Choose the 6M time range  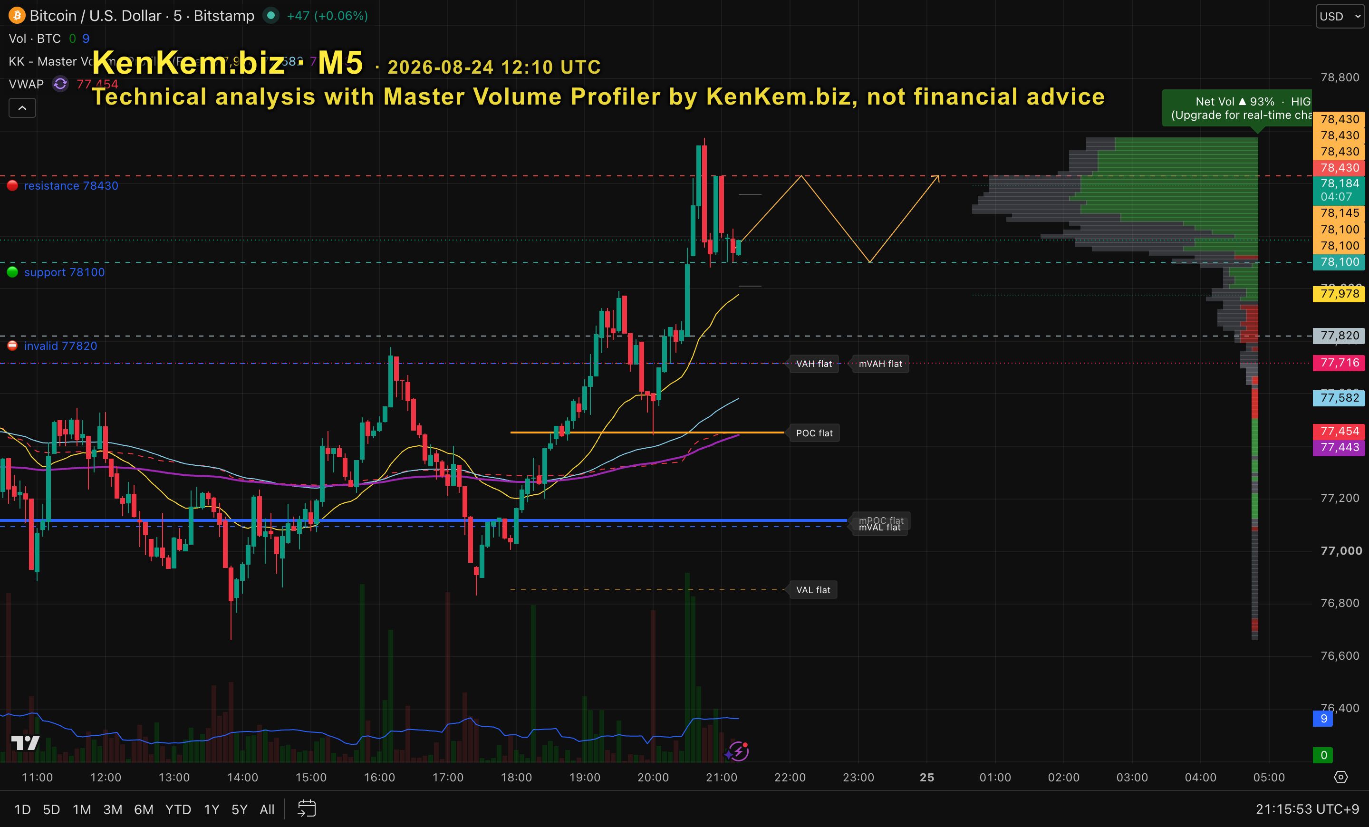(x=144, y=809)
